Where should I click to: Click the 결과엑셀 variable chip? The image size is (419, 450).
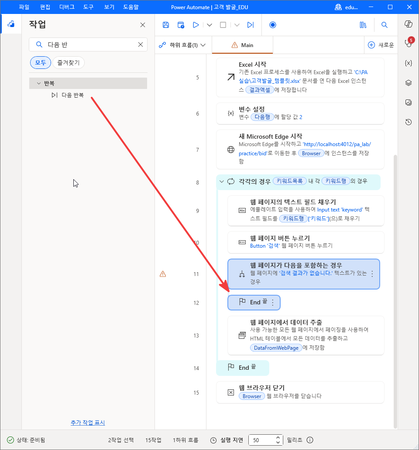coord(260,90)
